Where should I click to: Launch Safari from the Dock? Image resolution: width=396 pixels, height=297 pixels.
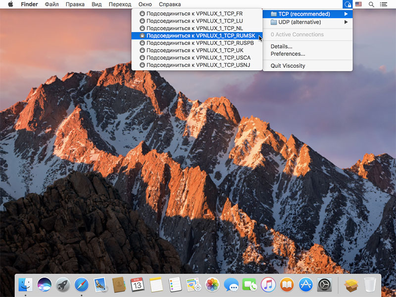[82, 285]
